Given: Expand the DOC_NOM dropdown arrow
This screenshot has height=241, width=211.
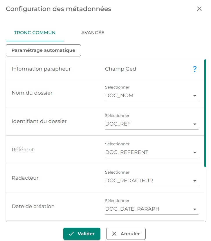Looking at the screenshot, I should 195,96.
